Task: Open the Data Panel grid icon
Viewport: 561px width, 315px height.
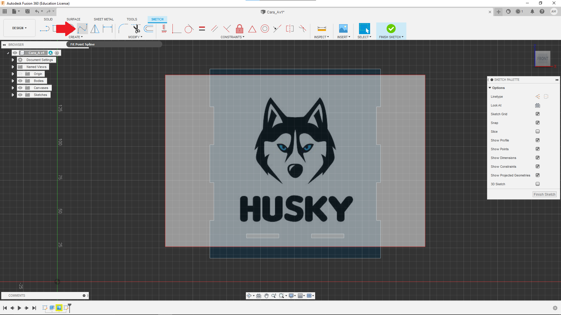Action: [x=5, y=11]
